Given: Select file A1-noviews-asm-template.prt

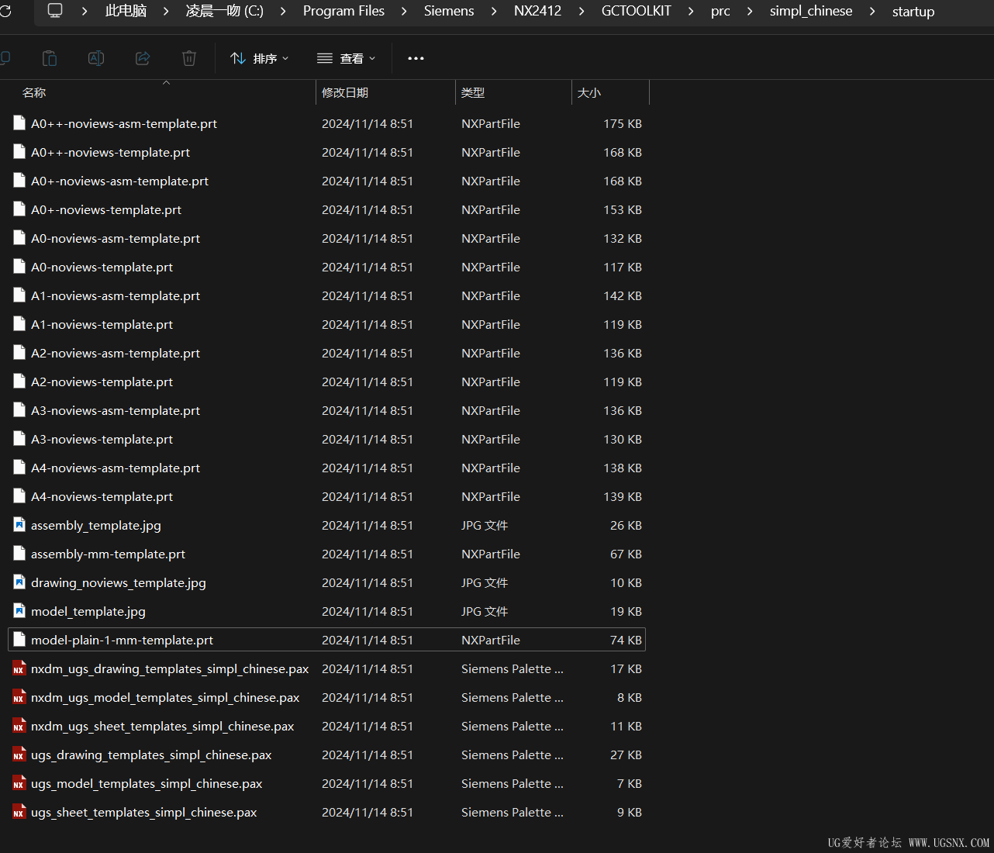Looking at the screenshot, I should [326, 295].
